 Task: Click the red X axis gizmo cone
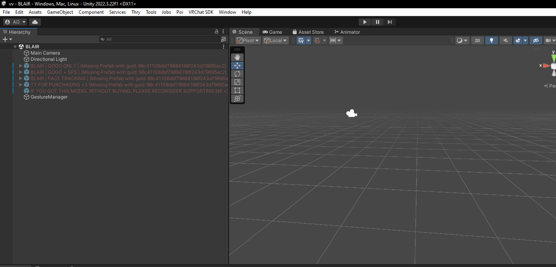pyautogui.click(x=547, y=66)
